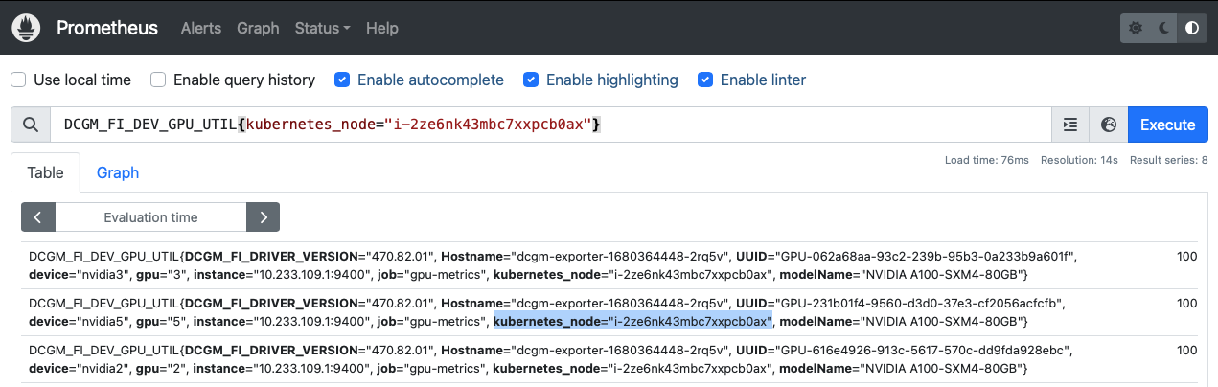Screen dimensions: 1218x387
Task: Go to the previous evaluation time
Action: coord(38,217)
